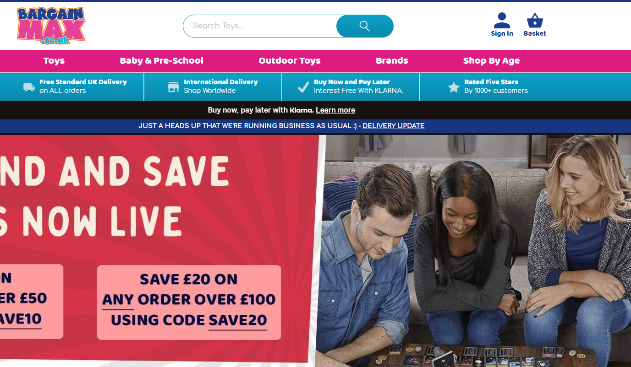
Task: Click the Interest Free With KLARNA text
Action: tap(358, 91)
